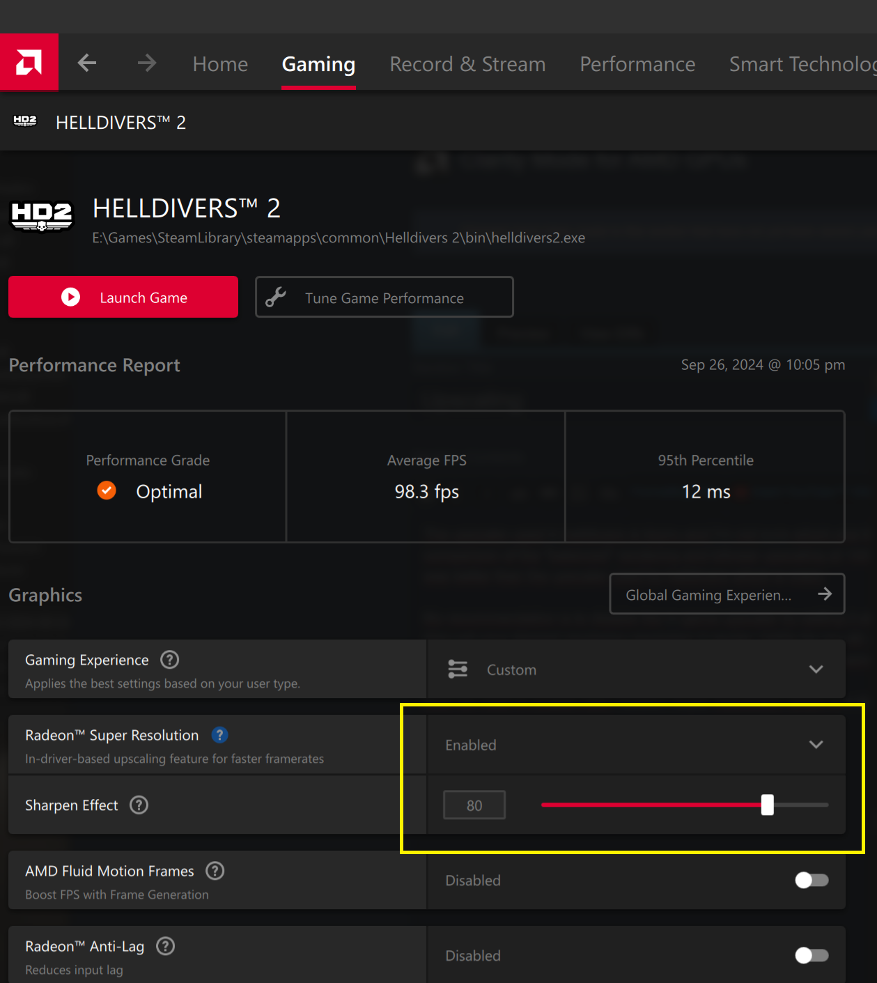Toggle Radeon Anti-Lag switch
Screen dimensions: 877x983
click(812, 955)
